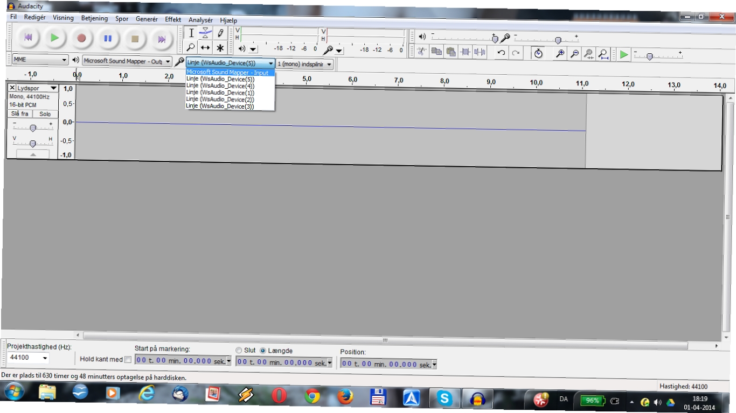The height and width of the screenshot is (413, 736).
Task: Collapse the Lydspor track with bottom arrow
Action: click(33, 154)
